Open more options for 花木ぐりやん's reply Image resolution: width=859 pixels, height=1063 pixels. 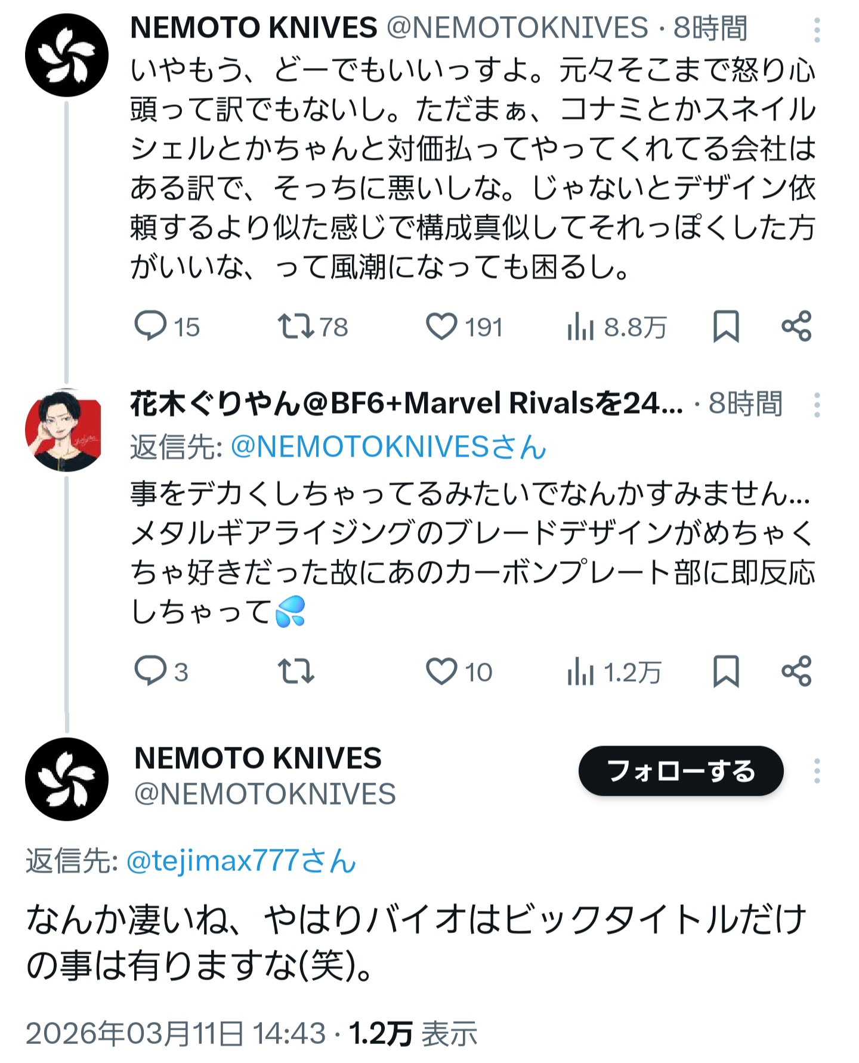(x=817, y=405)
